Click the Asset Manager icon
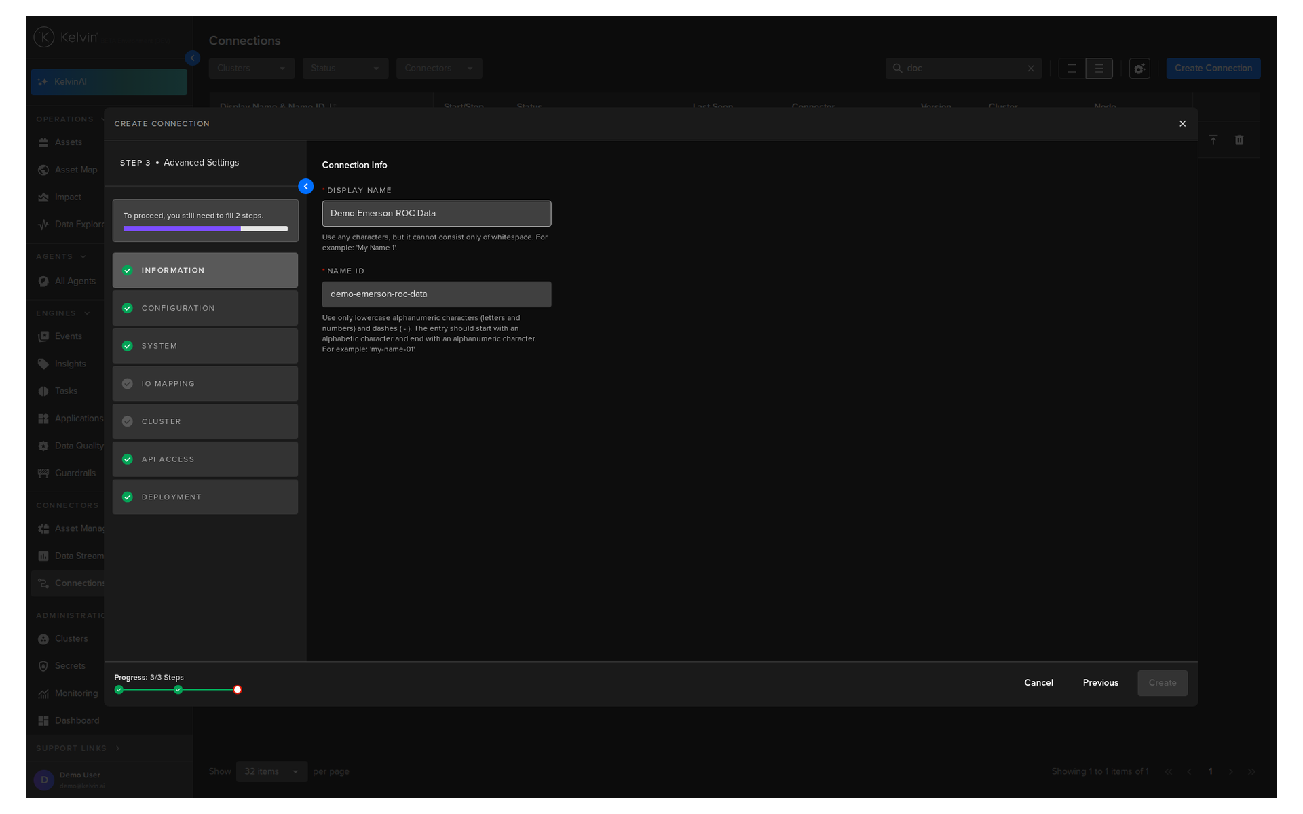This screenshot has width=1303, height=814. click(x=43, y=528)
